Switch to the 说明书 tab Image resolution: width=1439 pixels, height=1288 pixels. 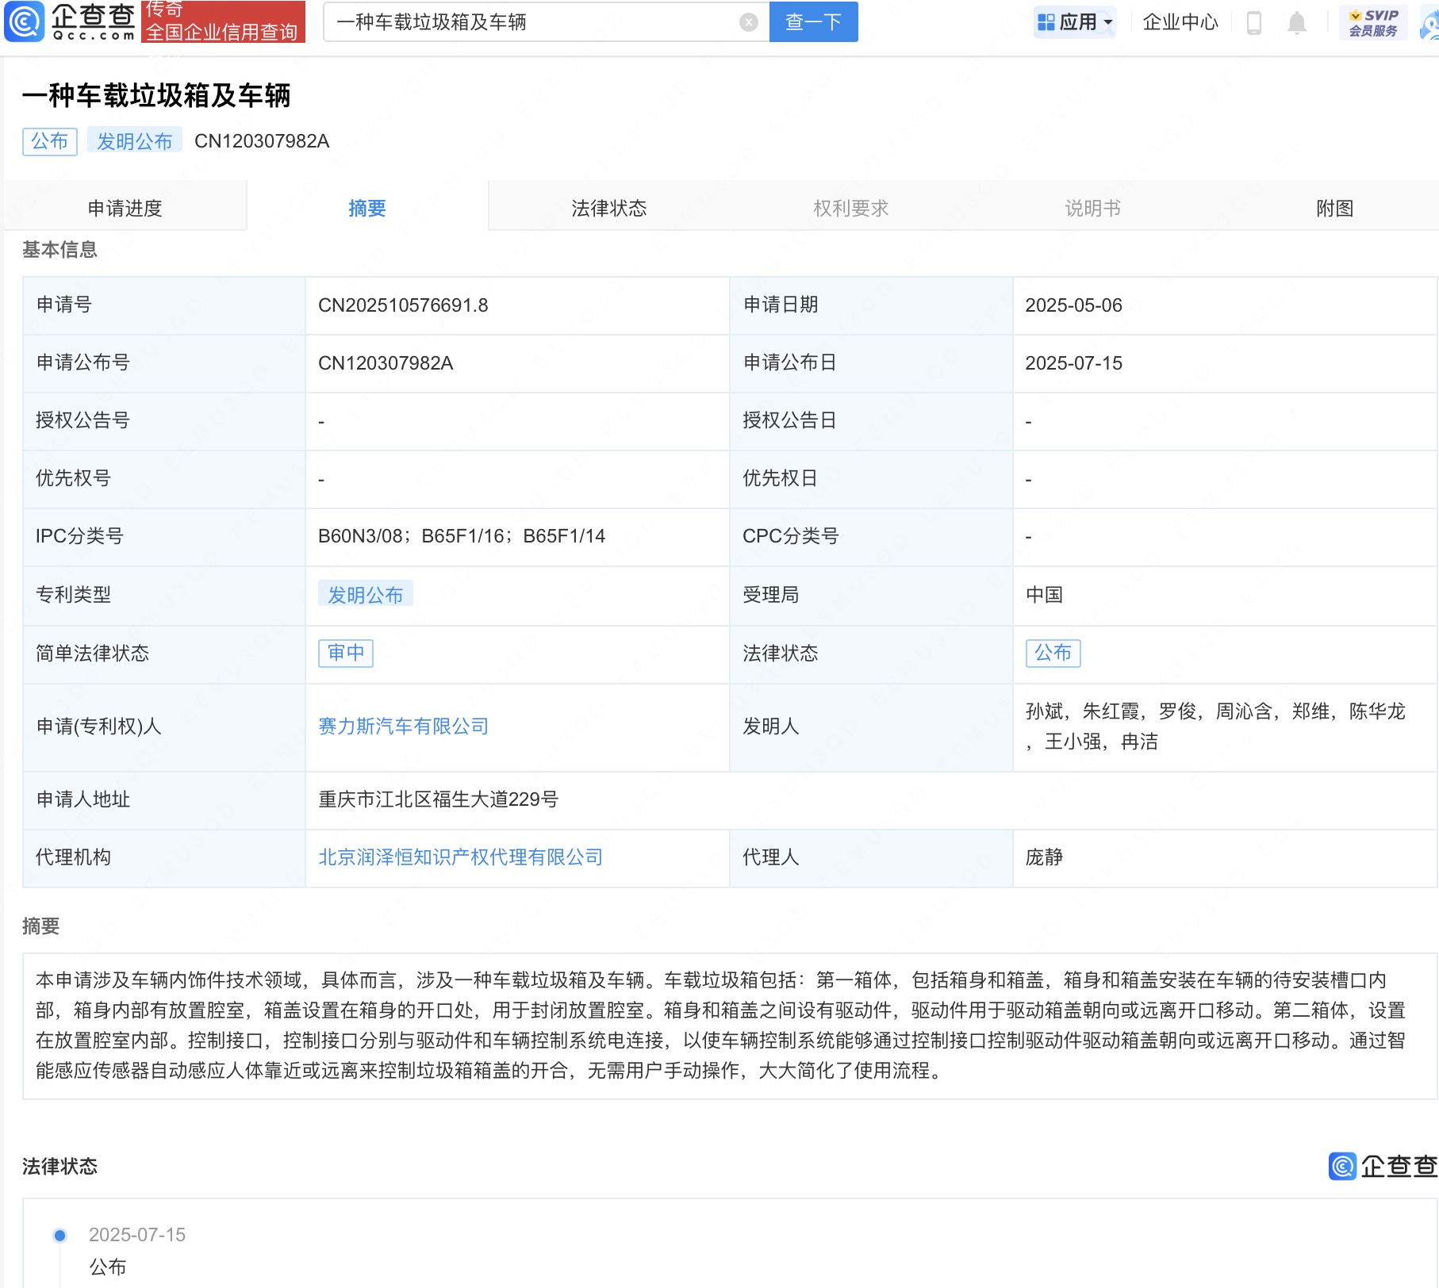[1092, 208]
